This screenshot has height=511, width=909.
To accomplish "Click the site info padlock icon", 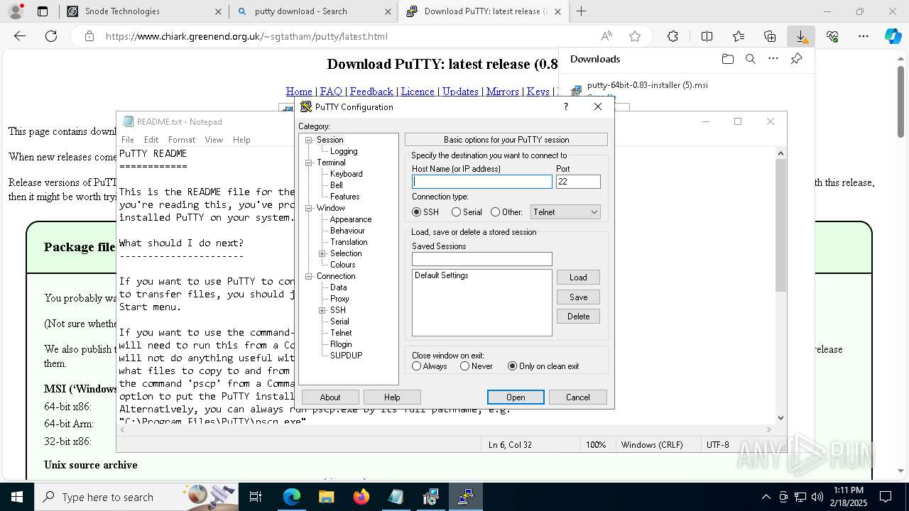I will click(x=89, y=36).
